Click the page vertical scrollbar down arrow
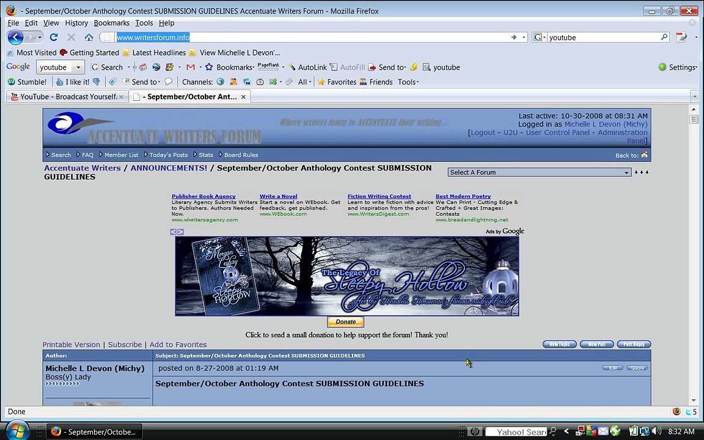The image size is (704, 440). click(x=694, y=400)
